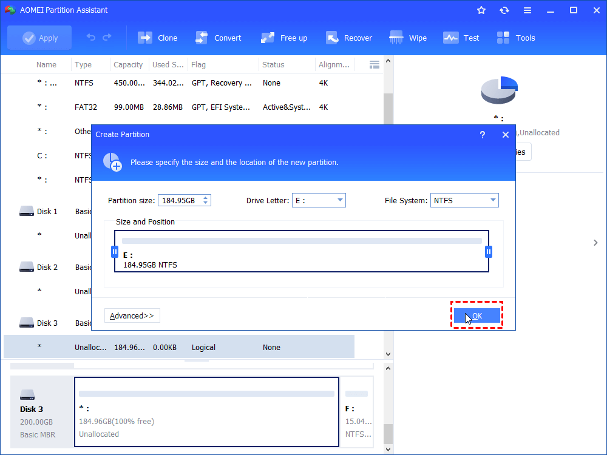The width and height of the screenshot is (607, 455).
Task: Click Disk 2 drive icon
Action: 27,267
